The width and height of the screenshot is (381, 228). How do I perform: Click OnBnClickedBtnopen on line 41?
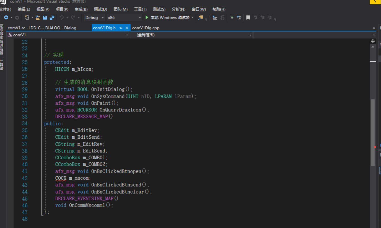point(116,171)
